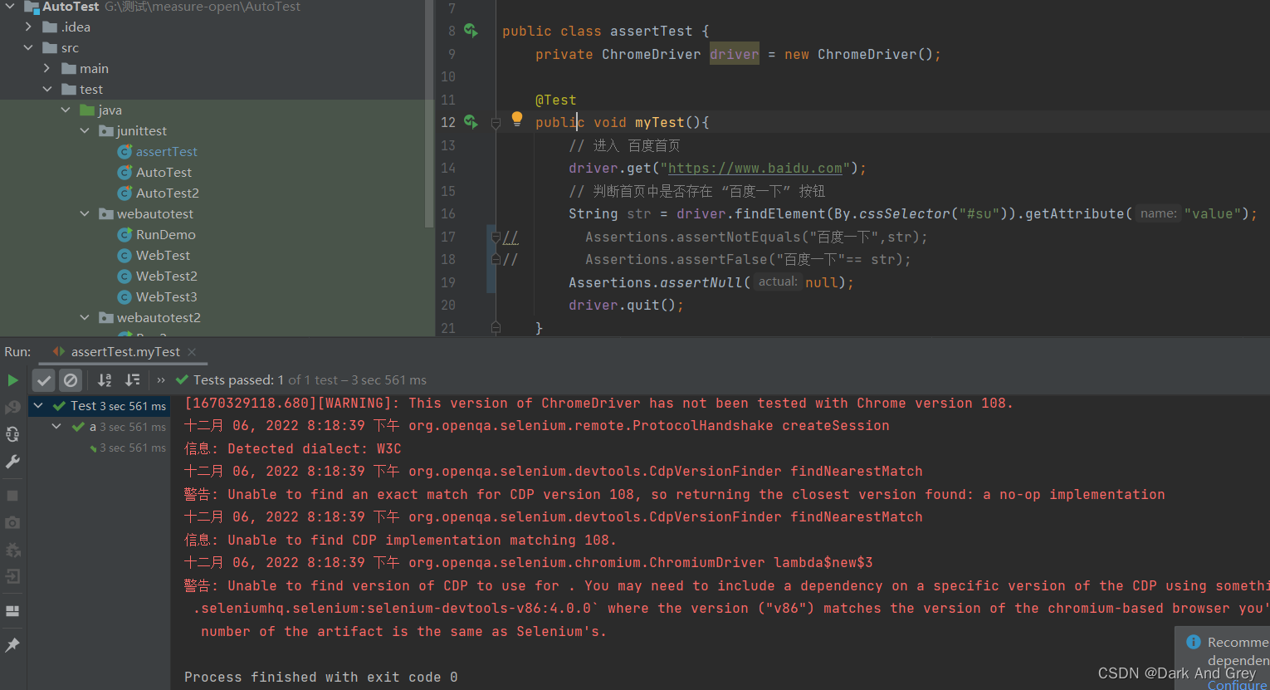The image size is (1270, 690).
Task: Click the Dump Threads camera icon
Action: [12, 523]
